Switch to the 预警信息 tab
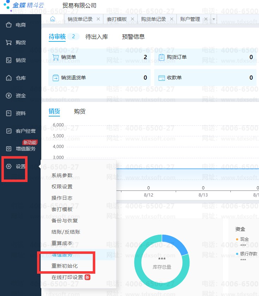 point(133,37)
